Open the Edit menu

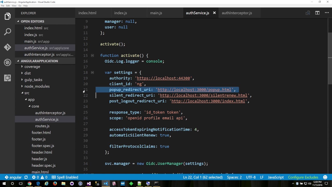point(8,6)
